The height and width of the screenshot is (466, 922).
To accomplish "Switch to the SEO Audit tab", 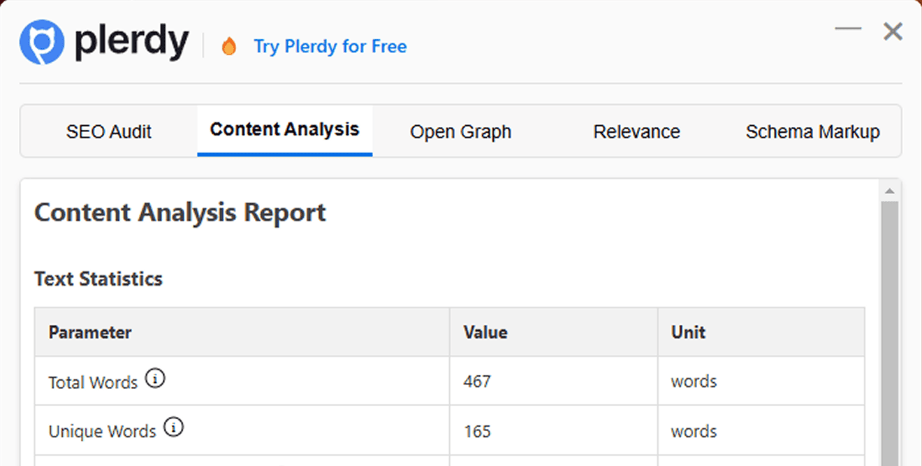I will pyautogui.click(x=109, y=131).
